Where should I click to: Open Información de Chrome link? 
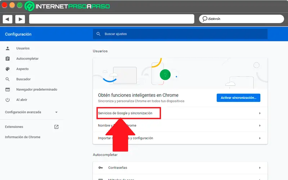click(x=23, y=137)
